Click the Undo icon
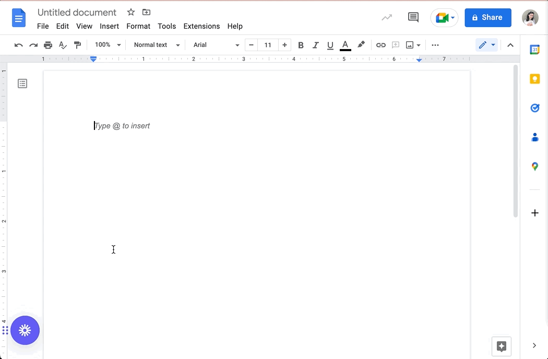This screenshot has height=359, width=548. 18,45
